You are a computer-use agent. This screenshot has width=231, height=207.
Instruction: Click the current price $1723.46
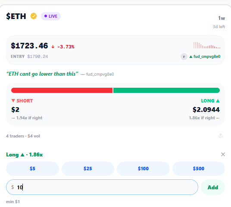(x=29, y=46)
